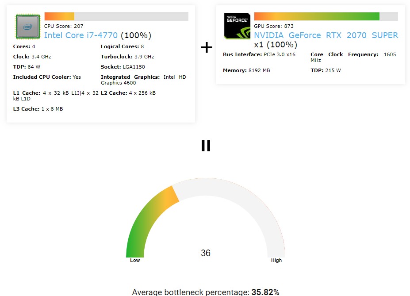
Task: Click the 'Core Clock Frequency' specification
Action: pyautogui.click(x=353, y=57)
